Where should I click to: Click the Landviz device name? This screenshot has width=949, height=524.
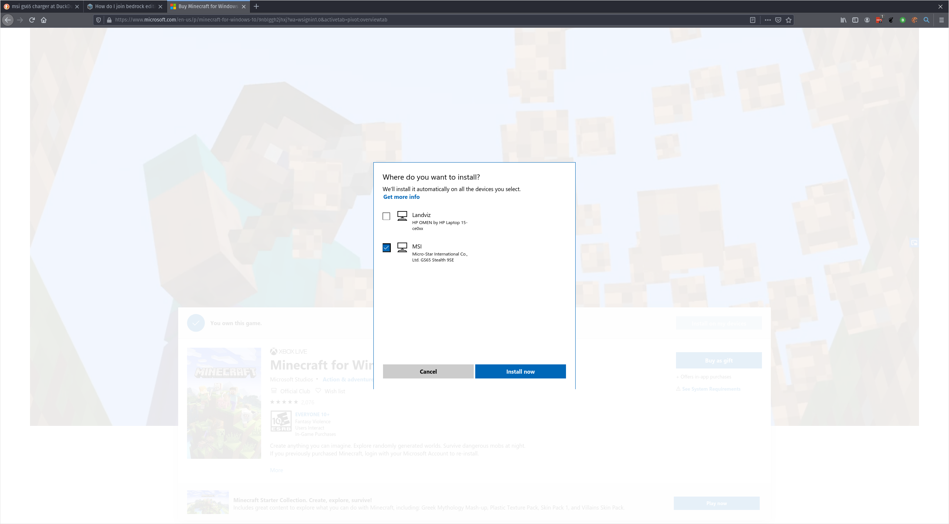click(x=421, y=215)
